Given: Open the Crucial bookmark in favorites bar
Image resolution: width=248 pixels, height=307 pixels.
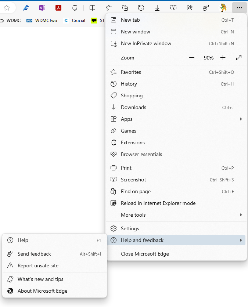Looking at the screenshot, I should [75, 21].
